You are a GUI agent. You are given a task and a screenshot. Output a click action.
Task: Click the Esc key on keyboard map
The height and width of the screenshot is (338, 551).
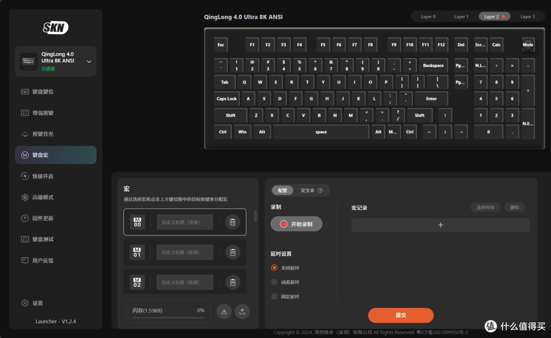coord(221,44)
